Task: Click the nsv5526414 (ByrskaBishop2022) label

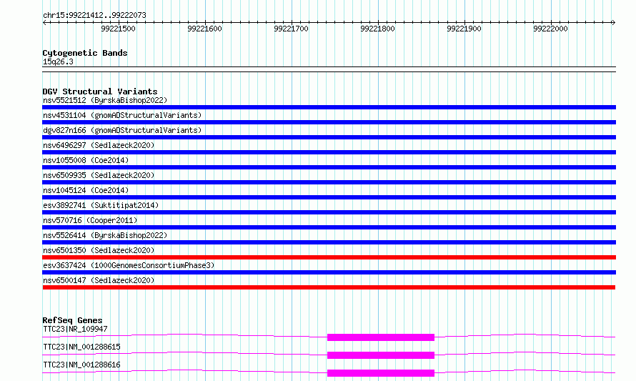Action: pos(105,235)
